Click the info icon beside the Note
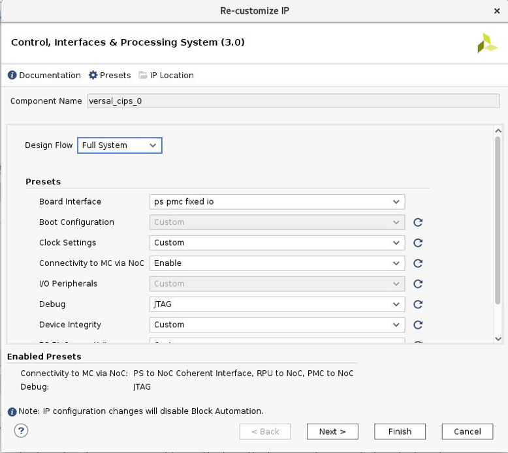Image resolution: width=508 pixels, height=453 pixels. (x=12, y=412)
